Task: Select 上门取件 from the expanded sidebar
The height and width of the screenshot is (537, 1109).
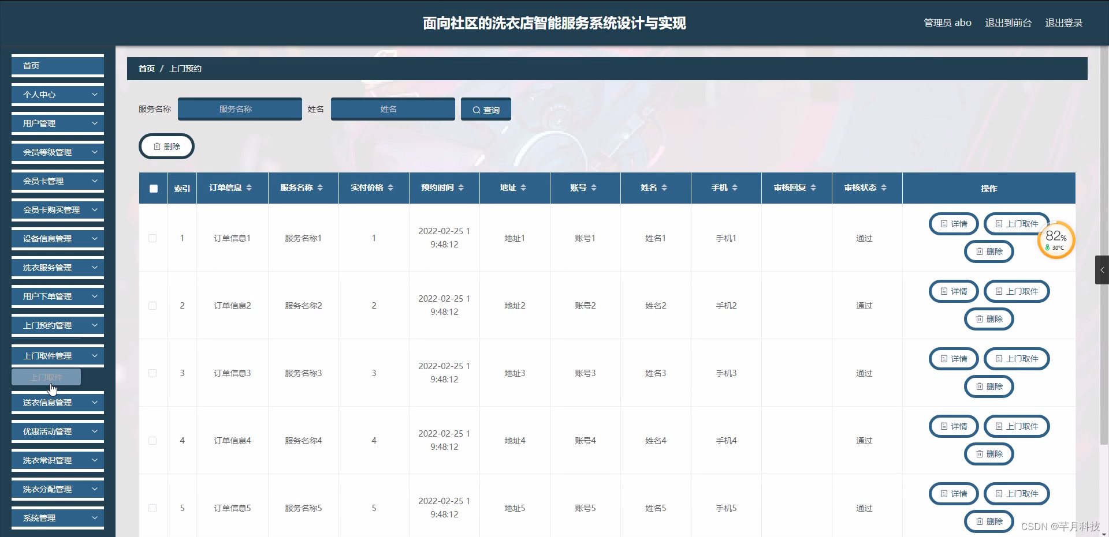Action: 46,377
